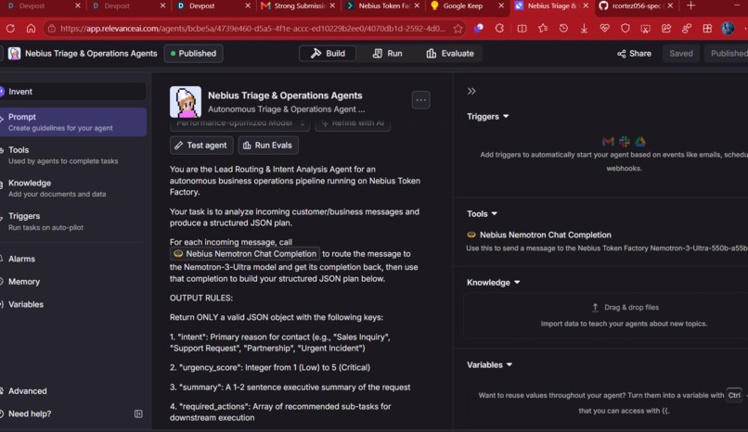Viewport: 748px width, 432px height.
Task: Open Triggers in the left sidebar
Action: point(72,222)
